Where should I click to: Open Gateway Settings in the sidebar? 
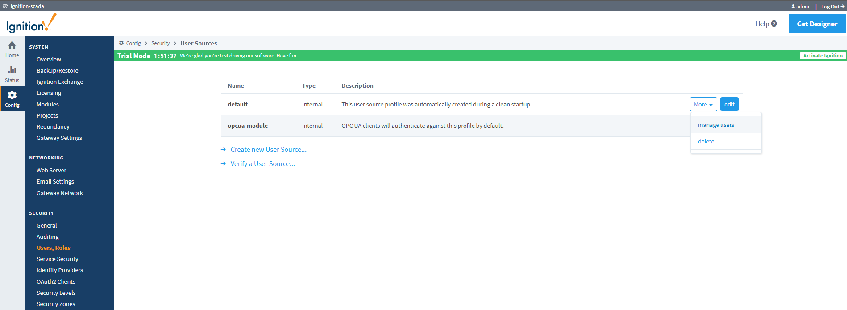point(59,138)
